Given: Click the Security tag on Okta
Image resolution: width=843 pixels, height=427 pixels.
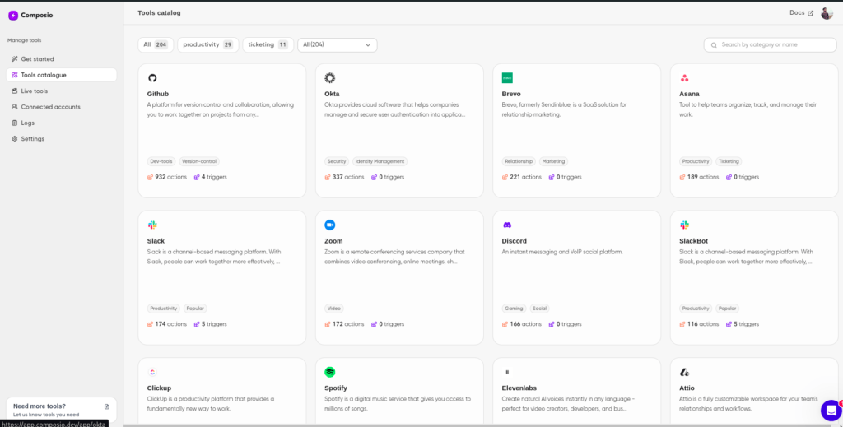Looking at the screenshot, I should pyautogui.click(x=337, y=161).
